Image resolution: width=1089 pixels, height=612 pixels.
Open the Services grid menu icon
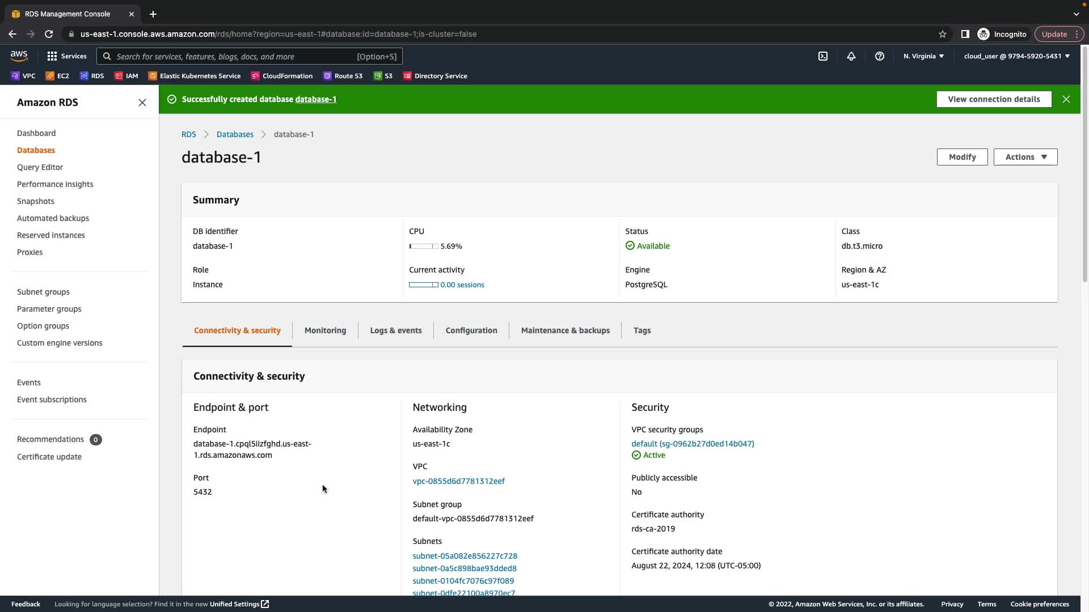(52, 56)
